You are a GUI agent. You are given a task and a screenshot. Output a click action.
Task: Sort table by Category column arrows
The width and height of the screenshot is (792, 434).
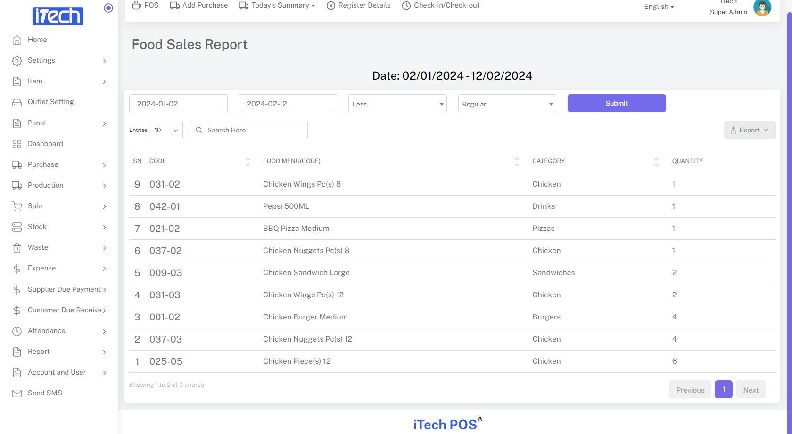coord(656,162)
